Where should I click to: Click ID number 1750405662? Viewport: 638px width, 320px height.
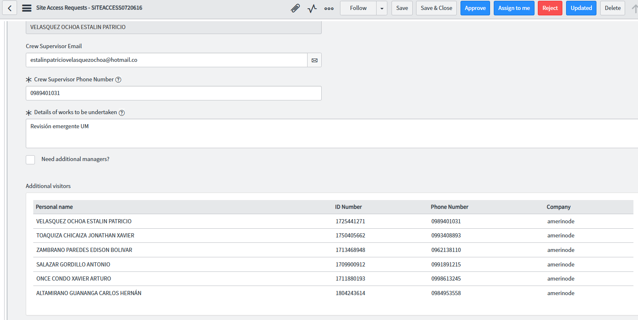point(350,236)
